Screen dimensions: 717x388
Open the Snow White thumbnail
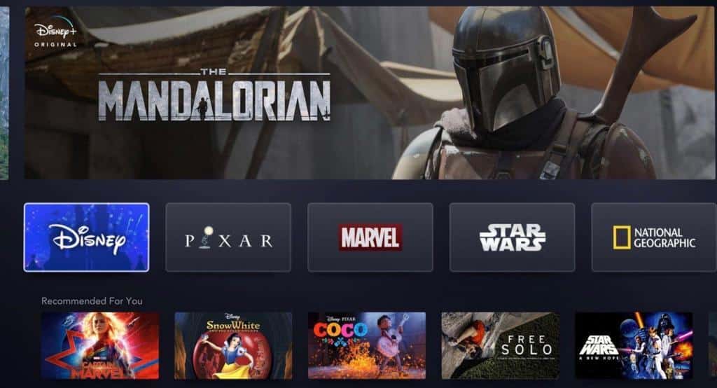click(x=233, y=345)
